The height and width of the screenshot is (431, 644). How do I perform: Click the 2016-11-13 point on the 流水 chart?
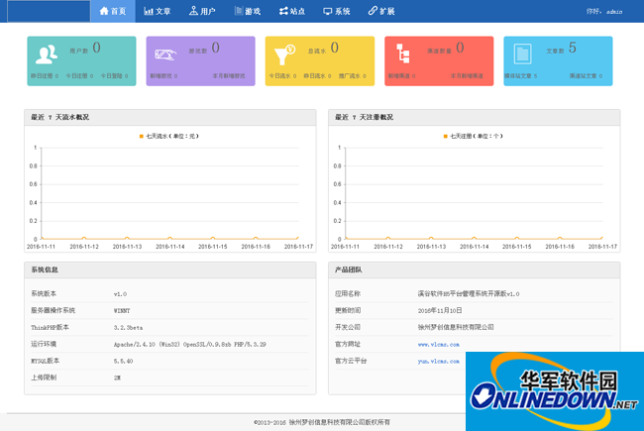click(127, 239)
